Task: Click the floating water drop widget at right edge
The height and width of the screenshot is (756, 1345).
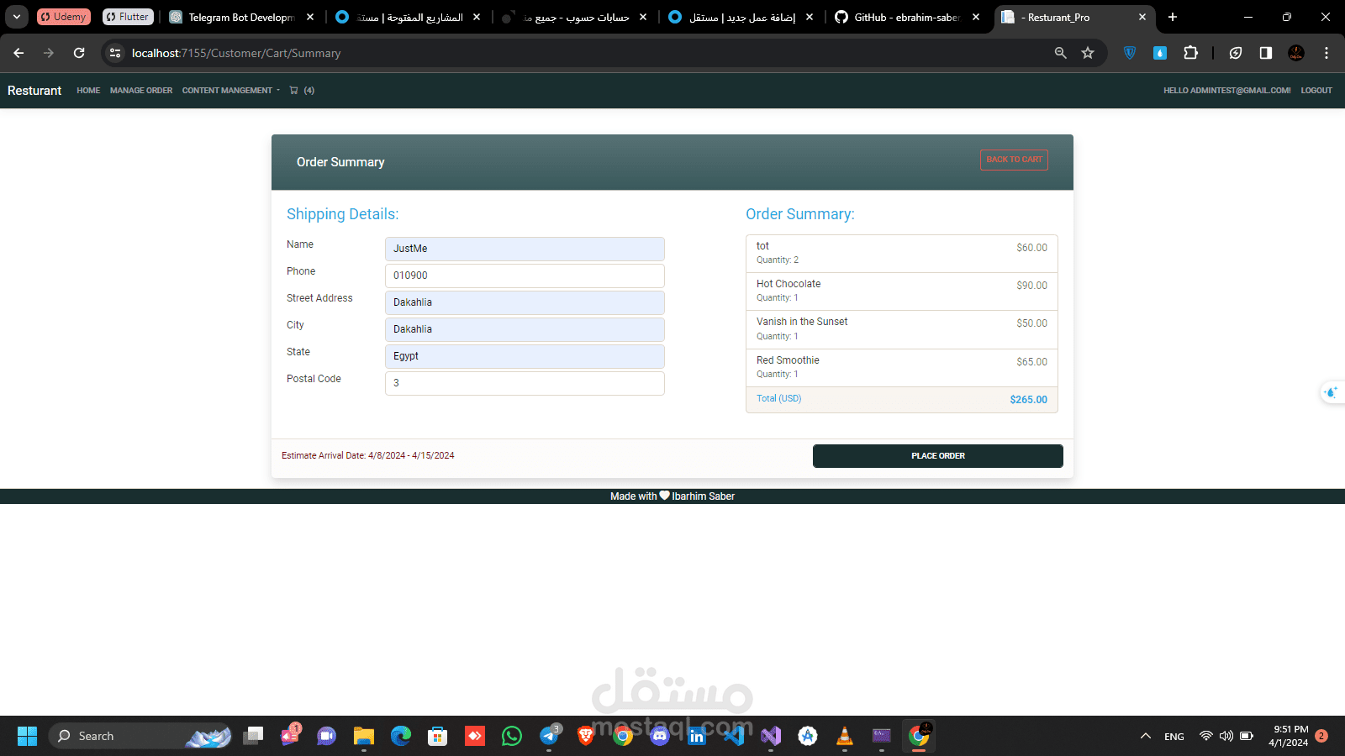Action: click(x=1332, y=392)
